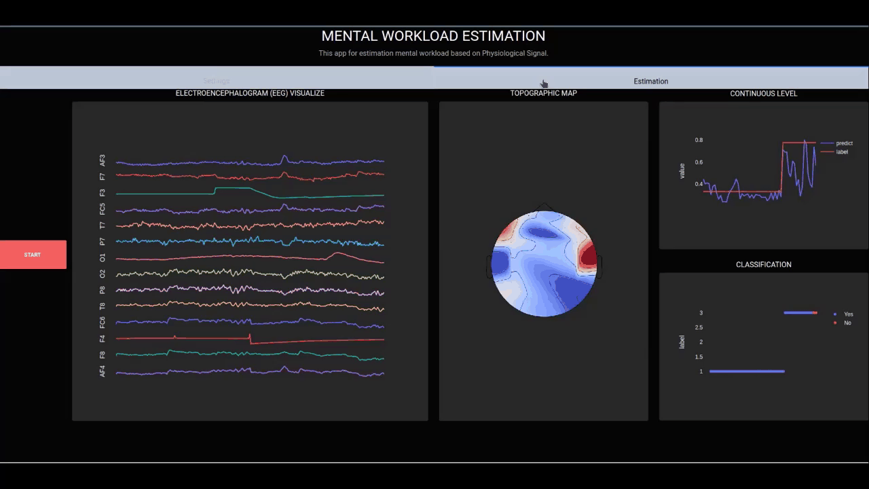Select the F3 channel label
Screen dimensions: 869x489
coord(103,193)
